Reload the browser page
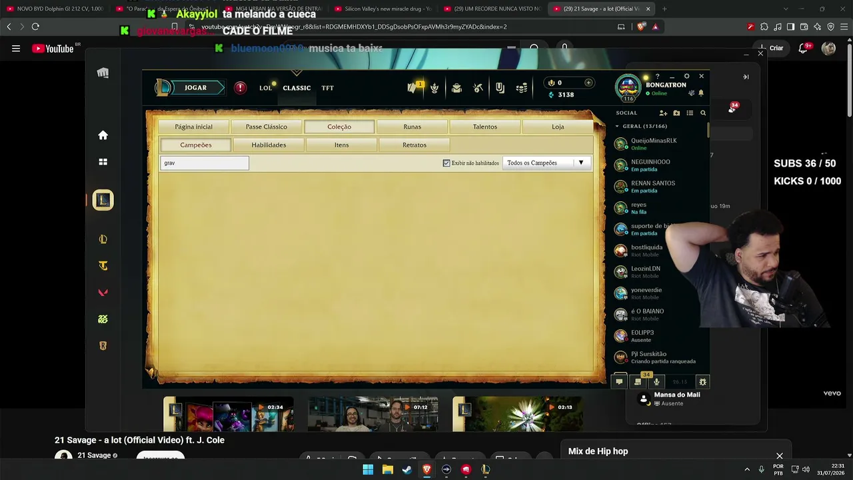 coord(35,27)
